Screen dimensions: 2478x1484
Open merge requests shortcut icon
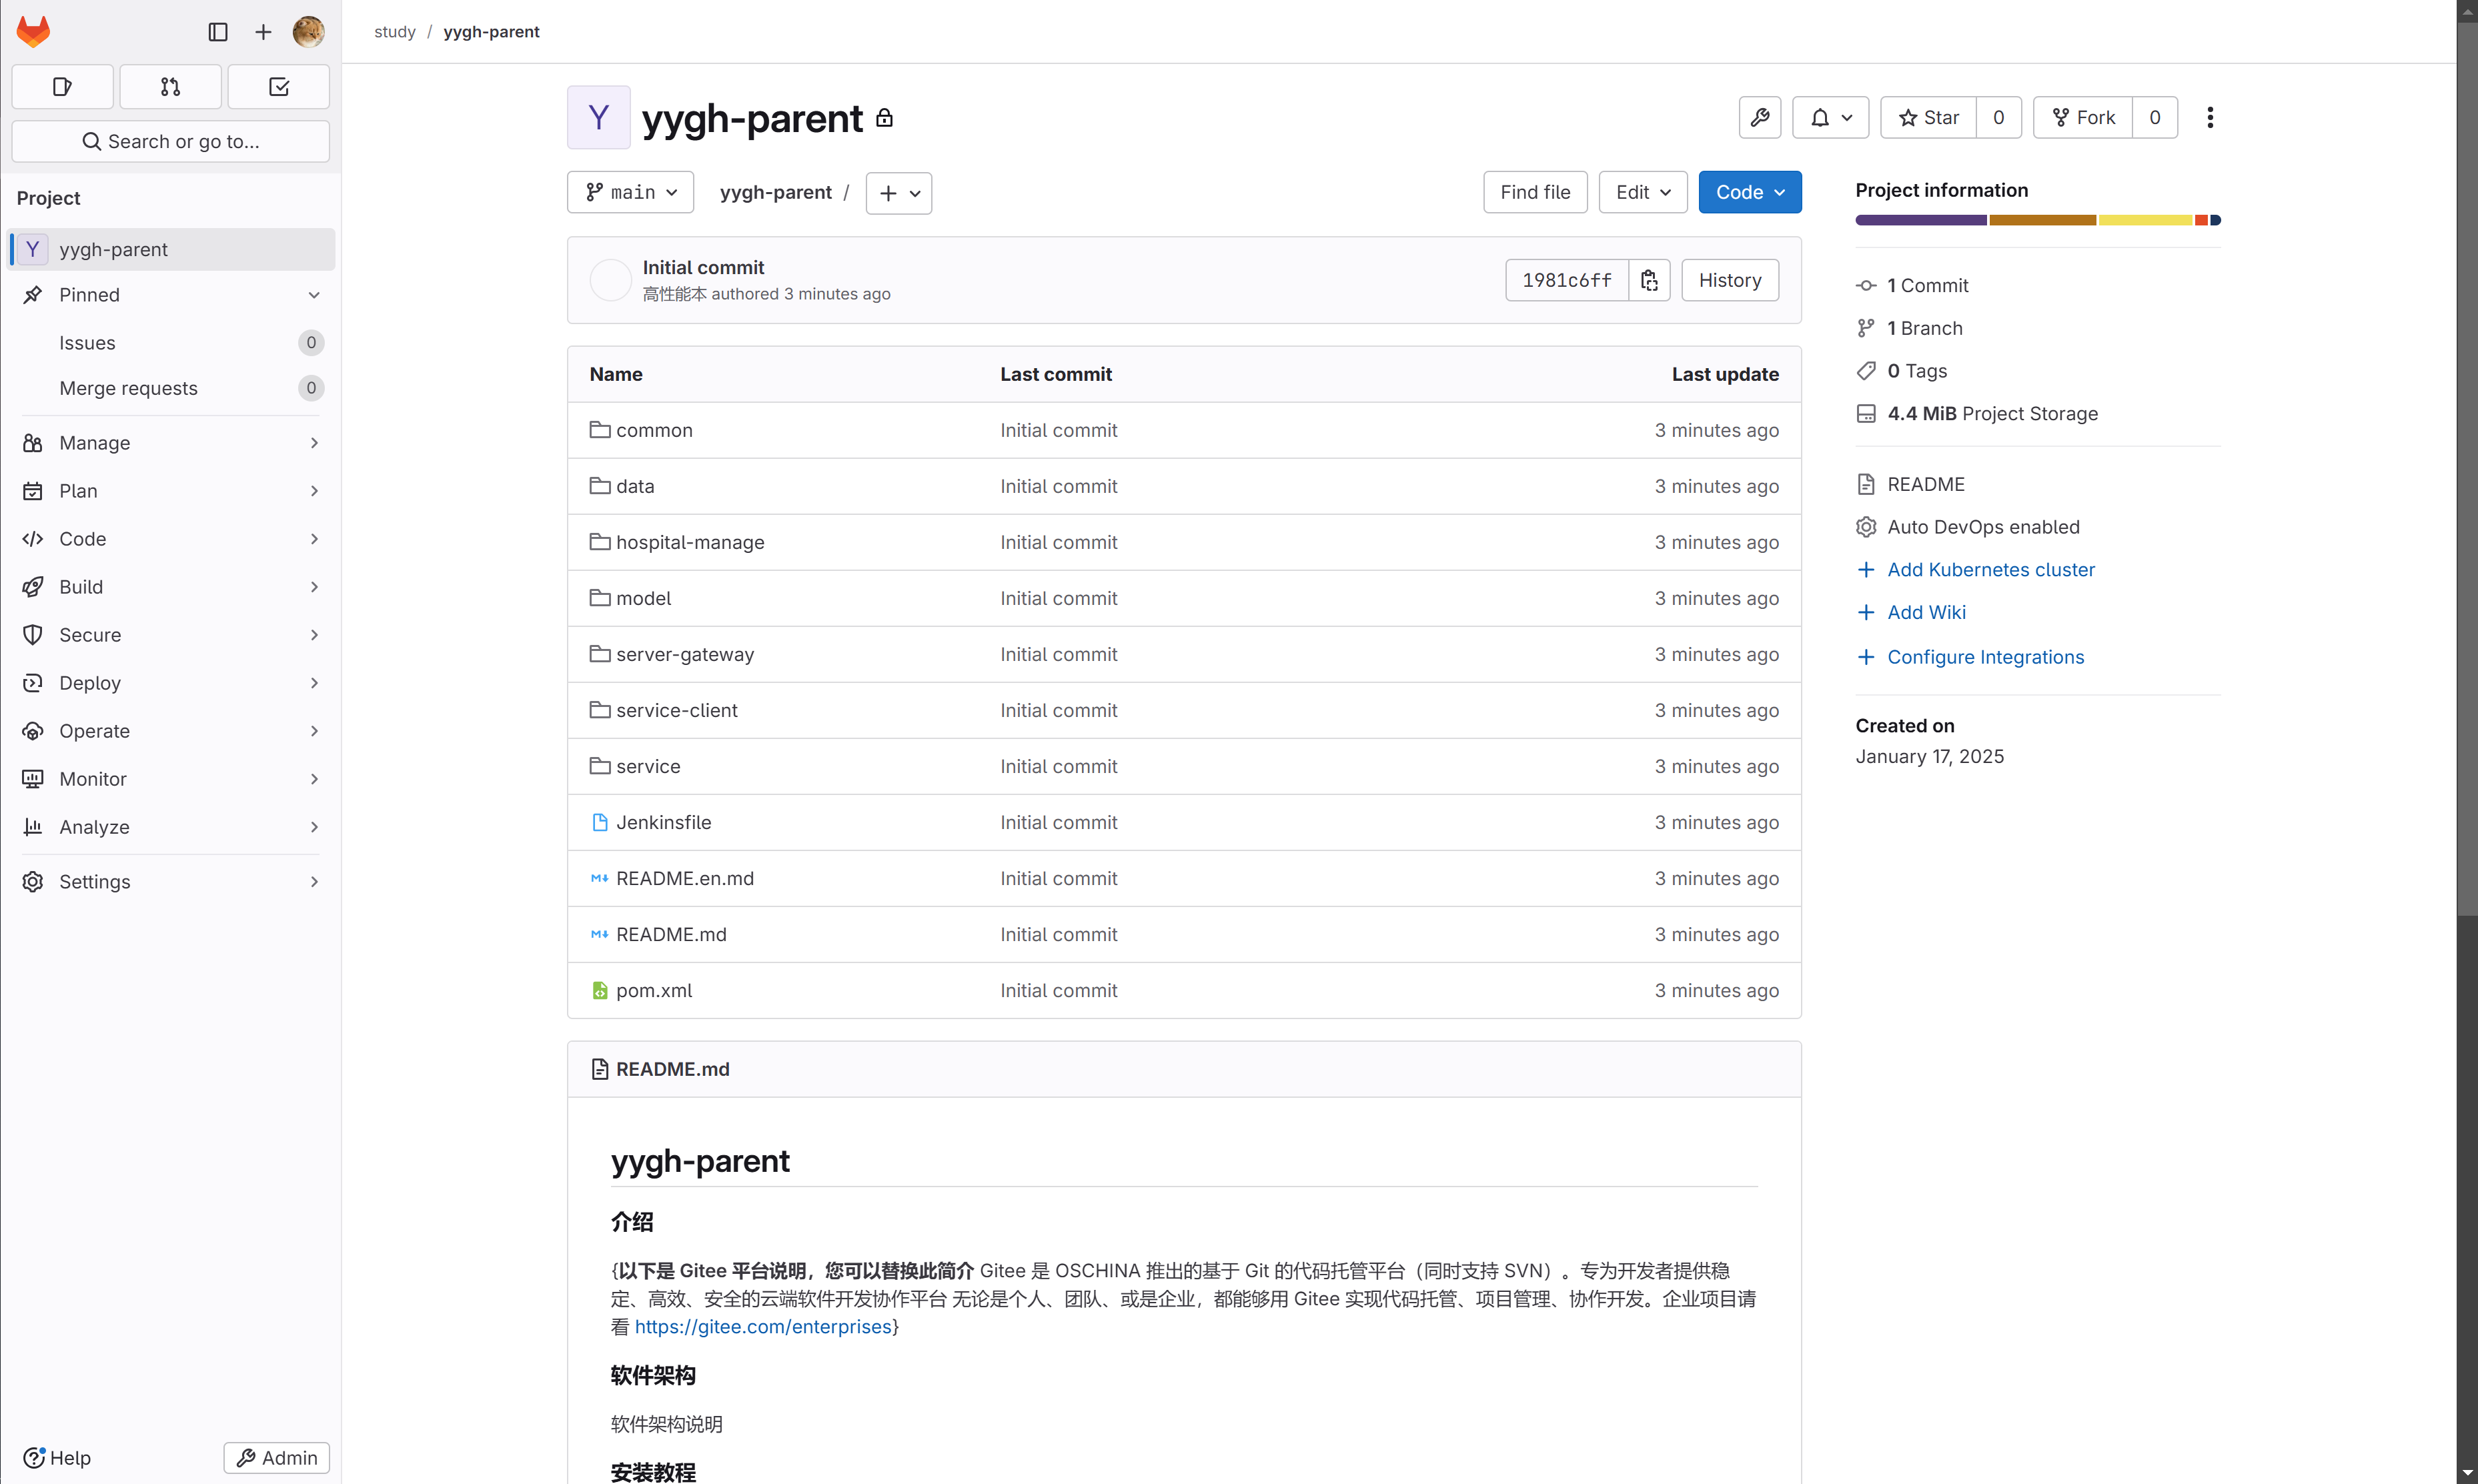170,87
